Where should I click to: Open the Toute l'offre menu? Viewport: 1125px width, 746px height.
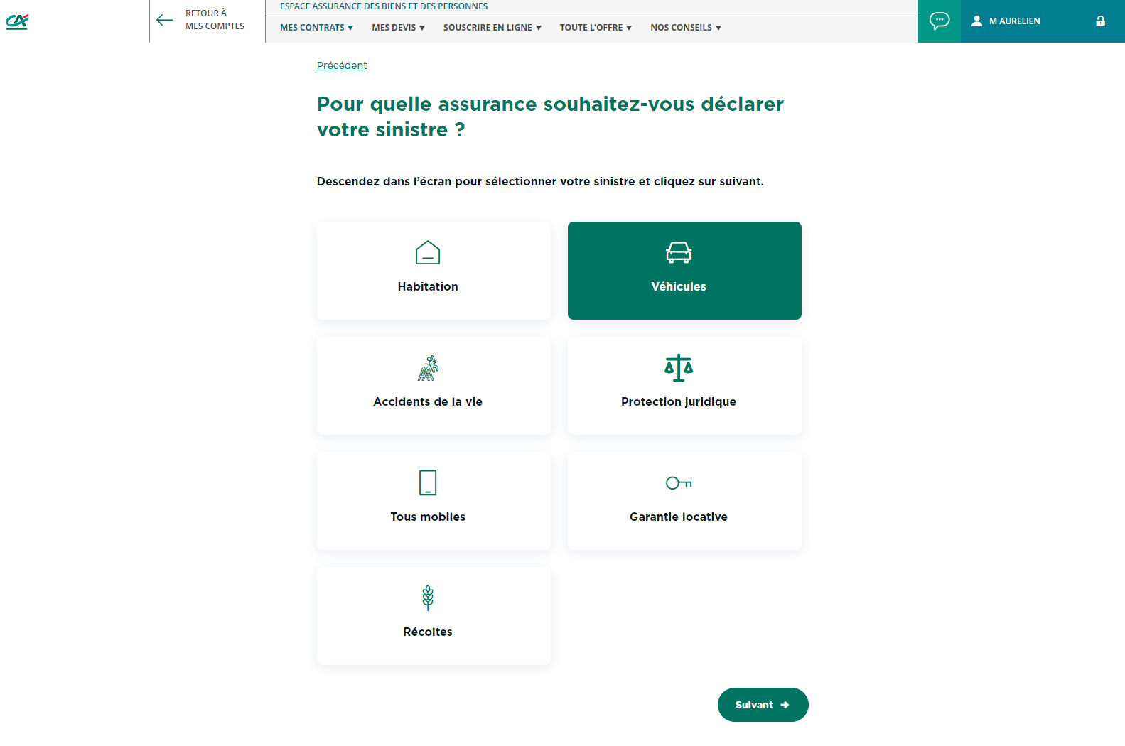point(596,28)
